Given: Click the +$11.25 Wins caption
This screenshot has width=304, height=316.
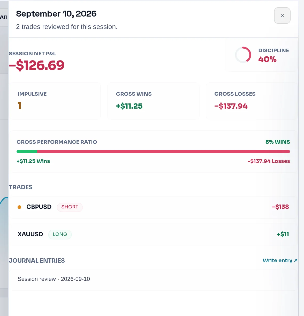Looking at the screenshot, I should tap(33, 161).
